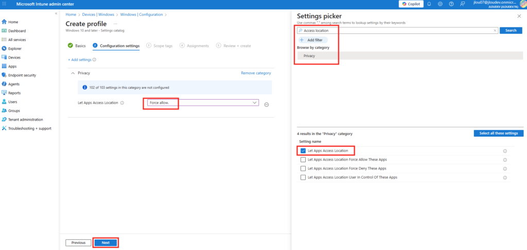This screenshot has height=250, width=527.
Task: Select Devices in the navigation menu
Action: (14, 57)
